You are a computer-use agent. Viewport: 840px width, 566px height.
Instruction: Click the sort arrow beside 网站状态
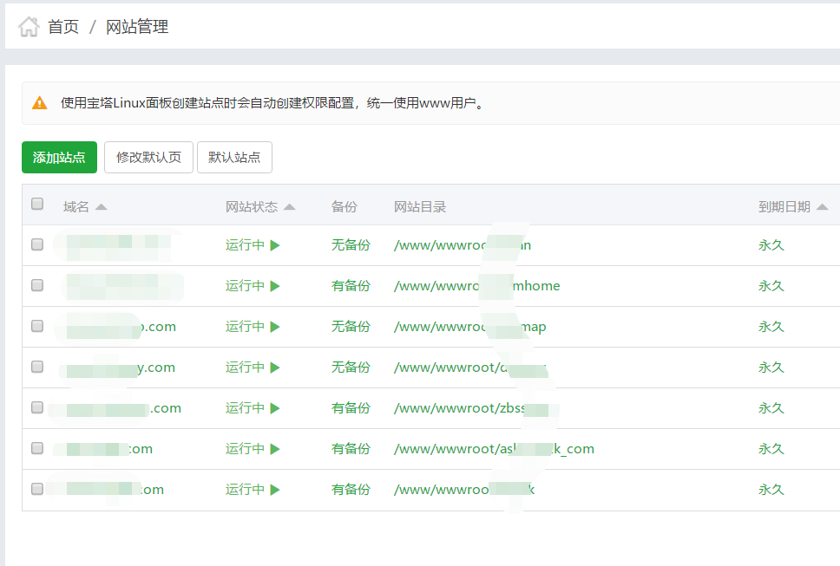291,206
